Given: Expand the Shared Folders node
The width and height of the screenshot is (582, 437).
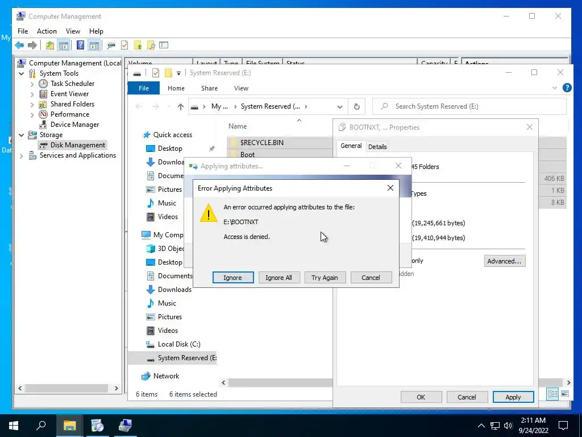Looking at the screenshot, I should pyautogui.click(x=32, y=105).
